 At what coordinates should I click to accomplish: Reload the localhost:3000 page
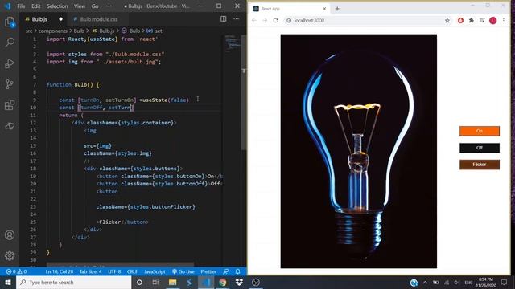pos(275,20)
